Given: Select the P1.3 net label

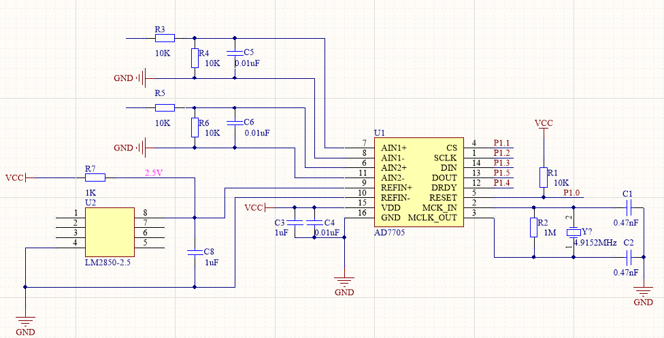Looking at the screenshot, I should (501, 163).
